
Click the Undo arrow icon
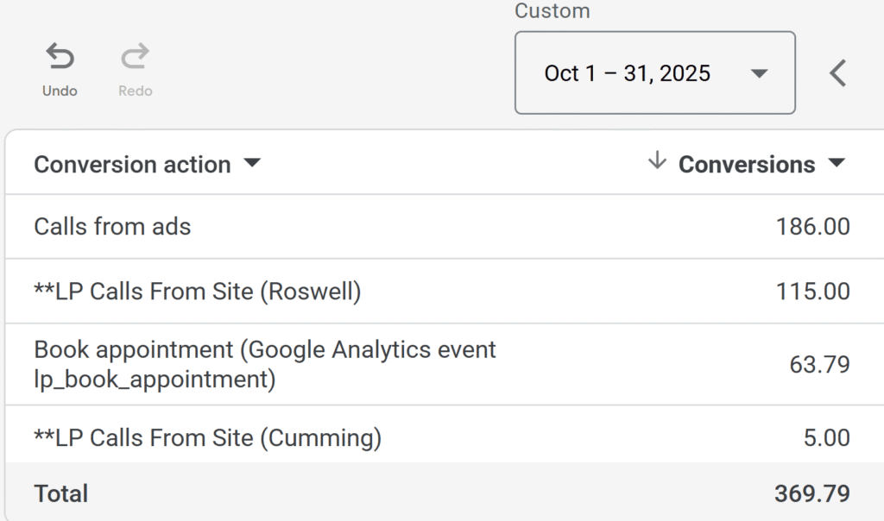tap(60, 56)
